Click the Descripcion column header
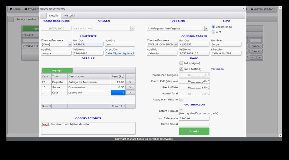Viewport: 289px width, 160px height. coord(89,76)
